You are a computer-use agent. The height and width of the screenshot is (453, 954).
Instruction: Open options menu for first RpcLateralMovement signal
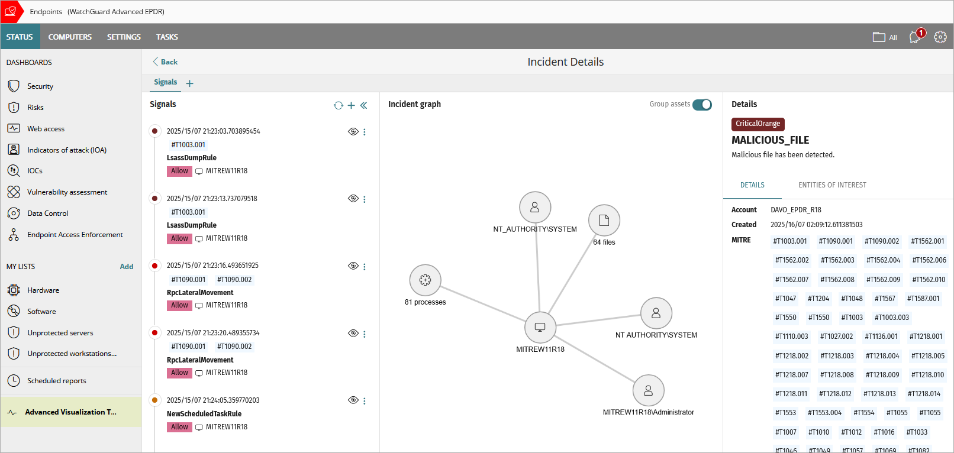point(365,267)
